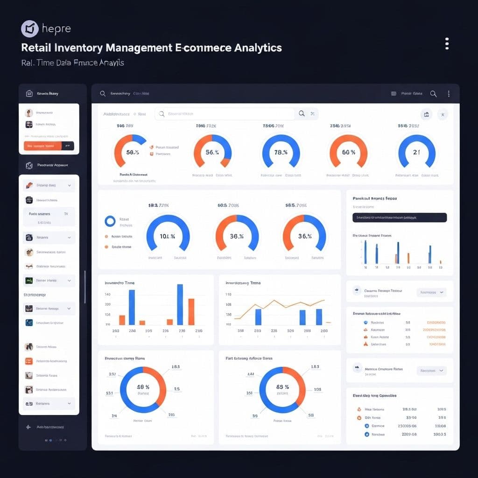Open the hamburger menu icon in top bar
The height and width of the screenshot is (478, 478).
click(x=394, y=94)
